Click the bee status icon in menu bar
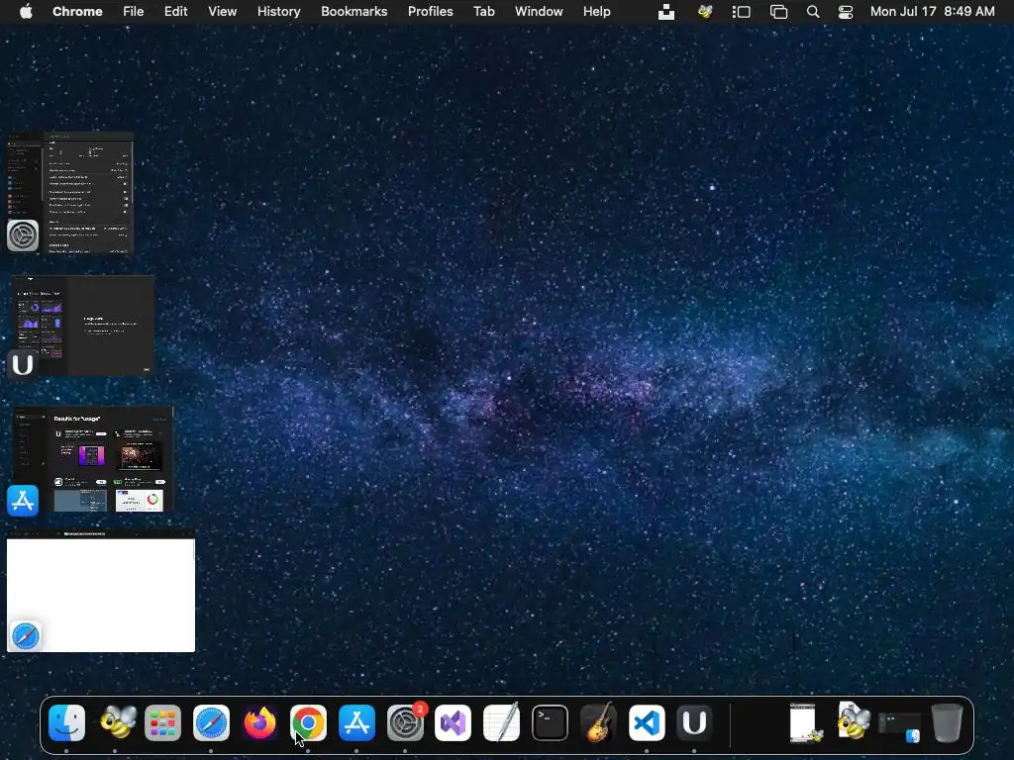This screenshot has width=1014, height=760. [705, 12]
